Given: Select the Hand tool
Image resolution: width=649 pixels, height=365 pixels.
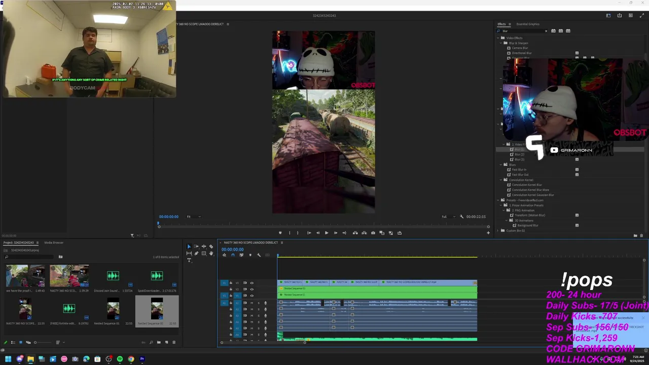Looking at the screenshot, I should [x=211, y=253].
